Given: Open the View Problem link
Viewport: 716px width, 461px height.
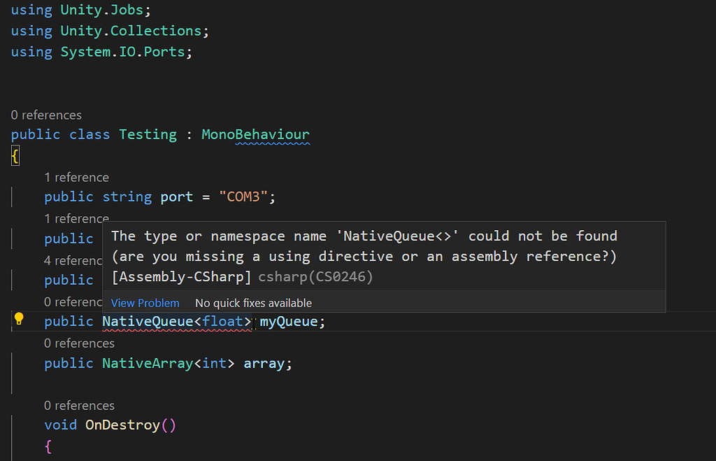Looking at the screenshot, I should [145, 303].
